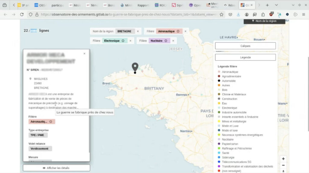Click the Nom de la région filter button
This screenshot has height=173, width=309.
click(x=264, y=21)
